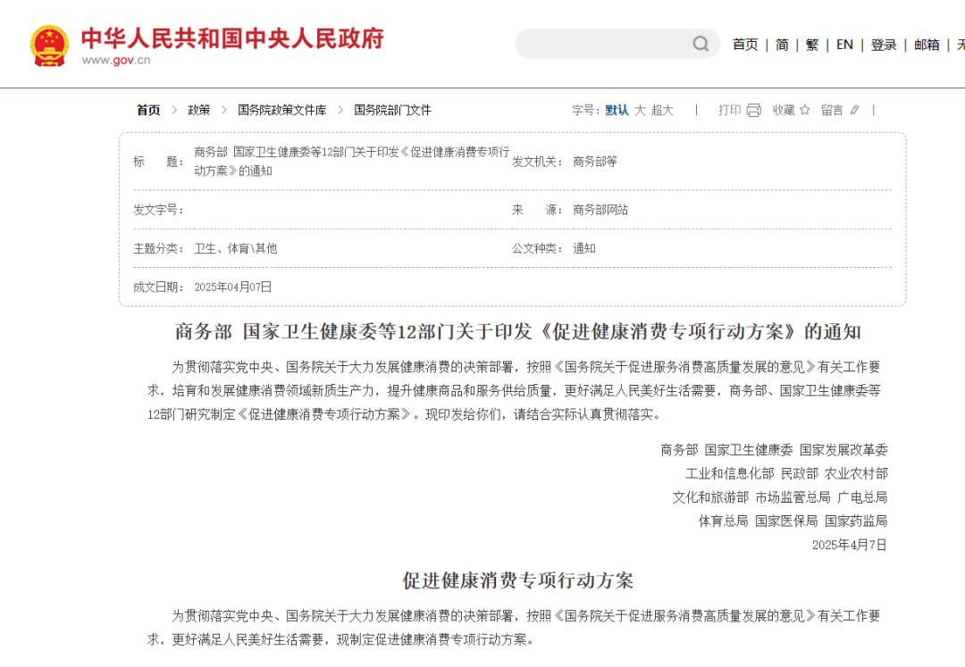Switch to Simplified Chinese (简)
Viewport: 965px width, 667px height.
(x=782, y=45)
